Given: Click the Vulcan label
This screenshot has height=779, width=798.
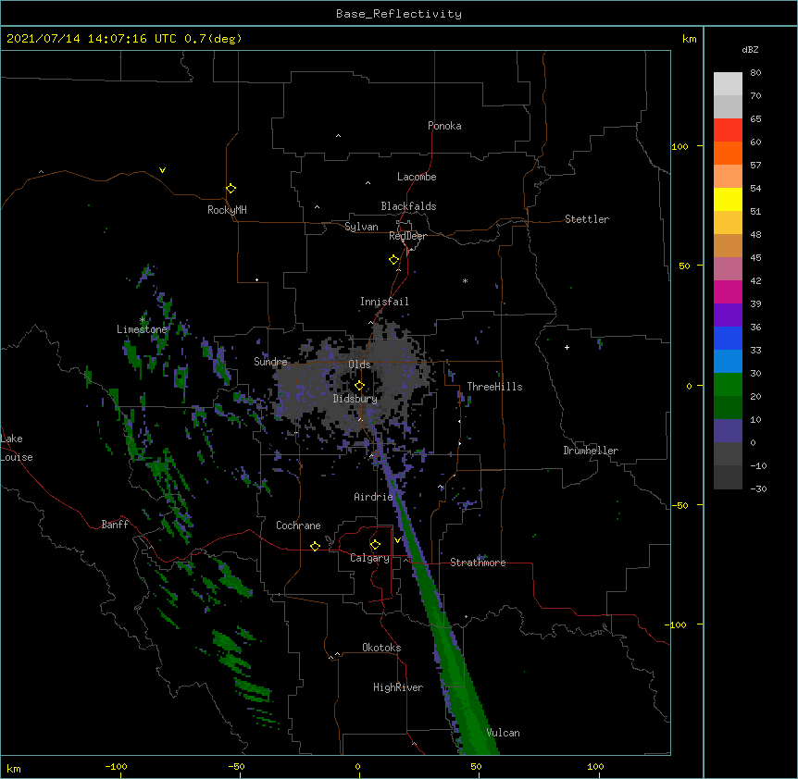Looking at the screenshot, I should click(x=504, y=733).
